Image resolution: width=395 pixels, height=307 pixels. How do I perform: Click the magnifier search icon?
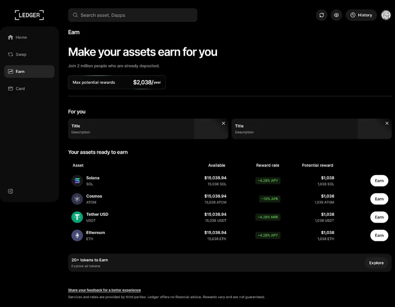click(x=75, y=15)
